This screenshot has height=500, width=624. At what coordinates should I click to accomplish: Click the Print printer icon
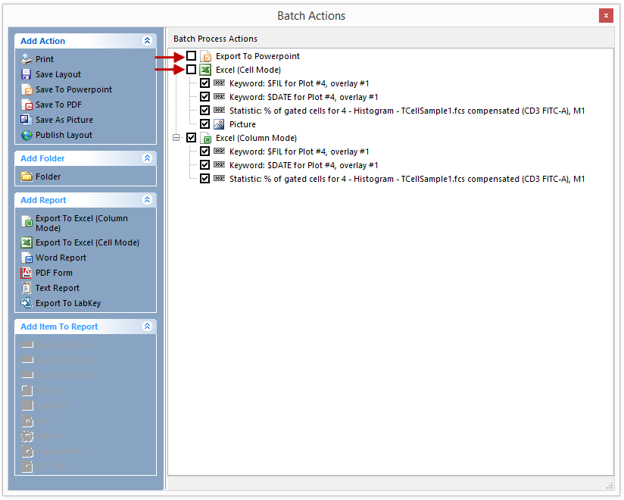(27, 59)
